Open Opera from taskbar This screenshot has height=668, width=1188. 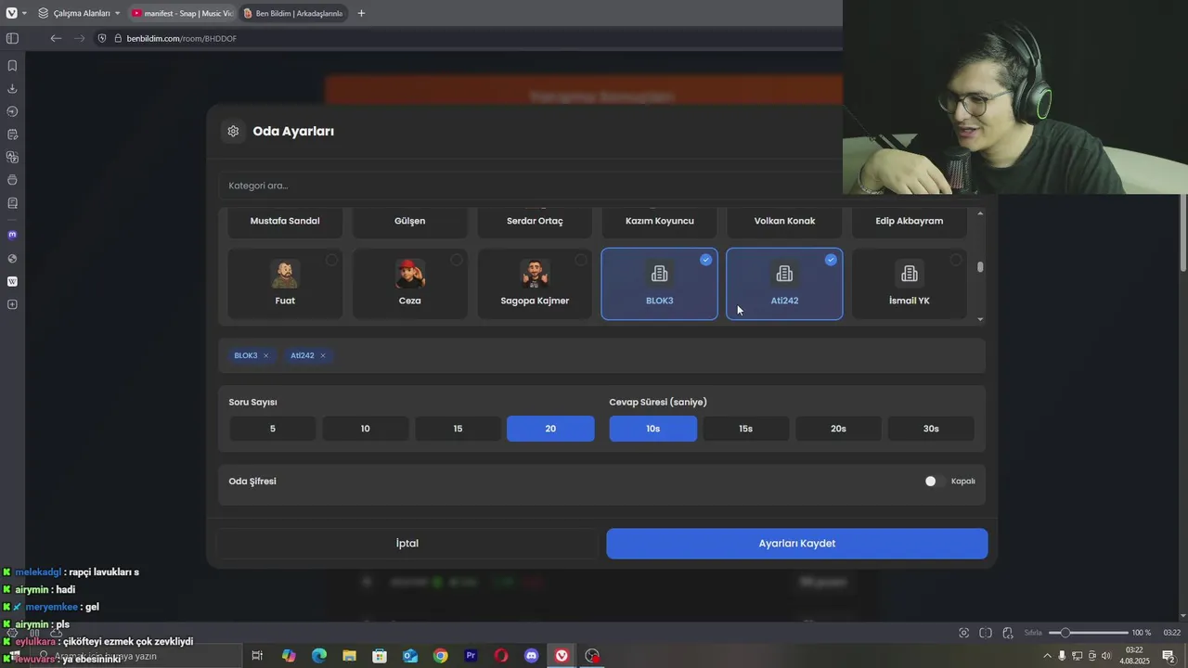click(x=501, y=656)
